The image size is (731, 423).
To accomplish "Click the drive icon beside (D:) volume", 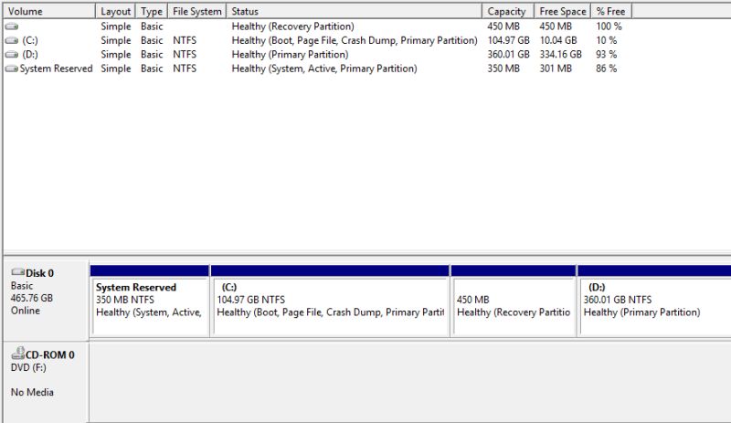I will (12, 55).
